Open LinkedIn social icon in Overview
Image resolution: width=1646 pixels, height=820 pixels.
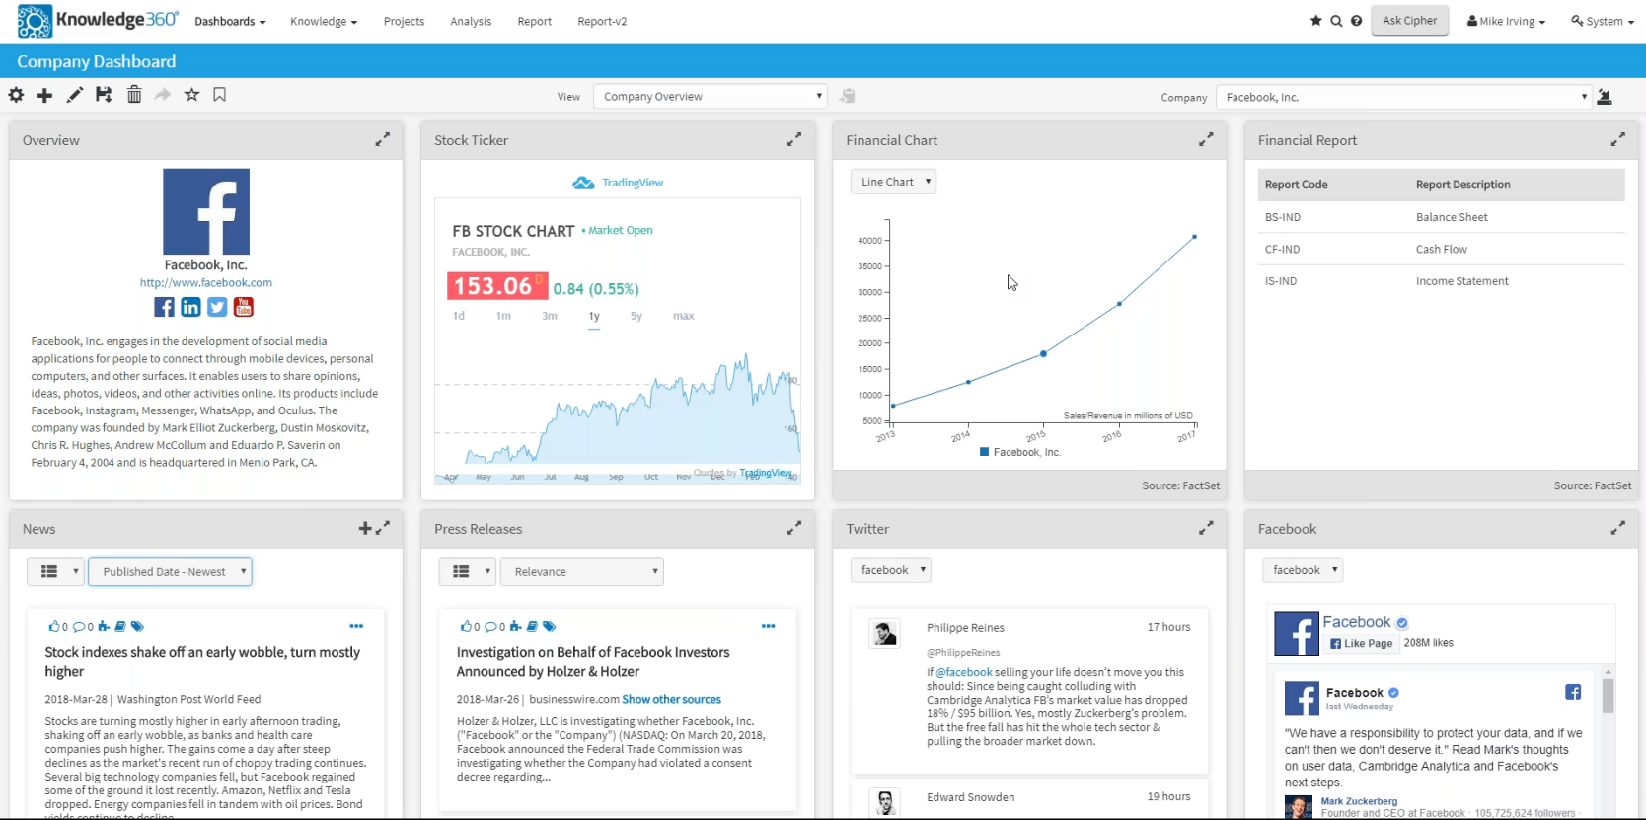coord(190,307)
